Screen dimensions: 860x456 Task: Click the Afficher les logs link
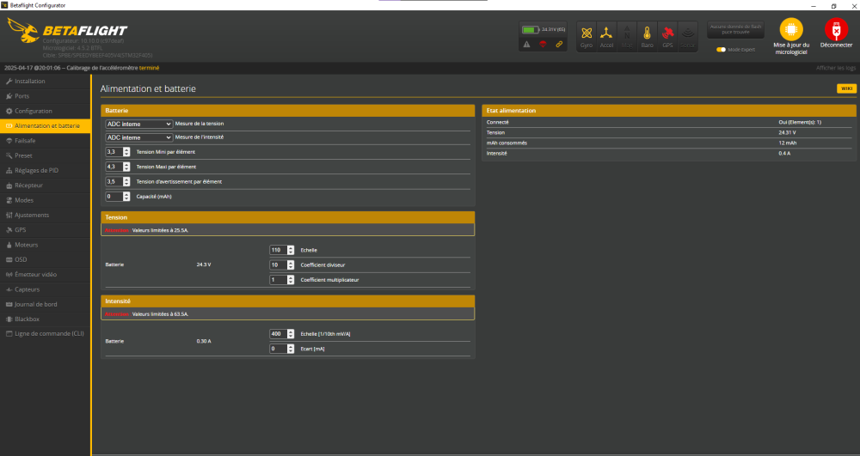coord(835,67)
